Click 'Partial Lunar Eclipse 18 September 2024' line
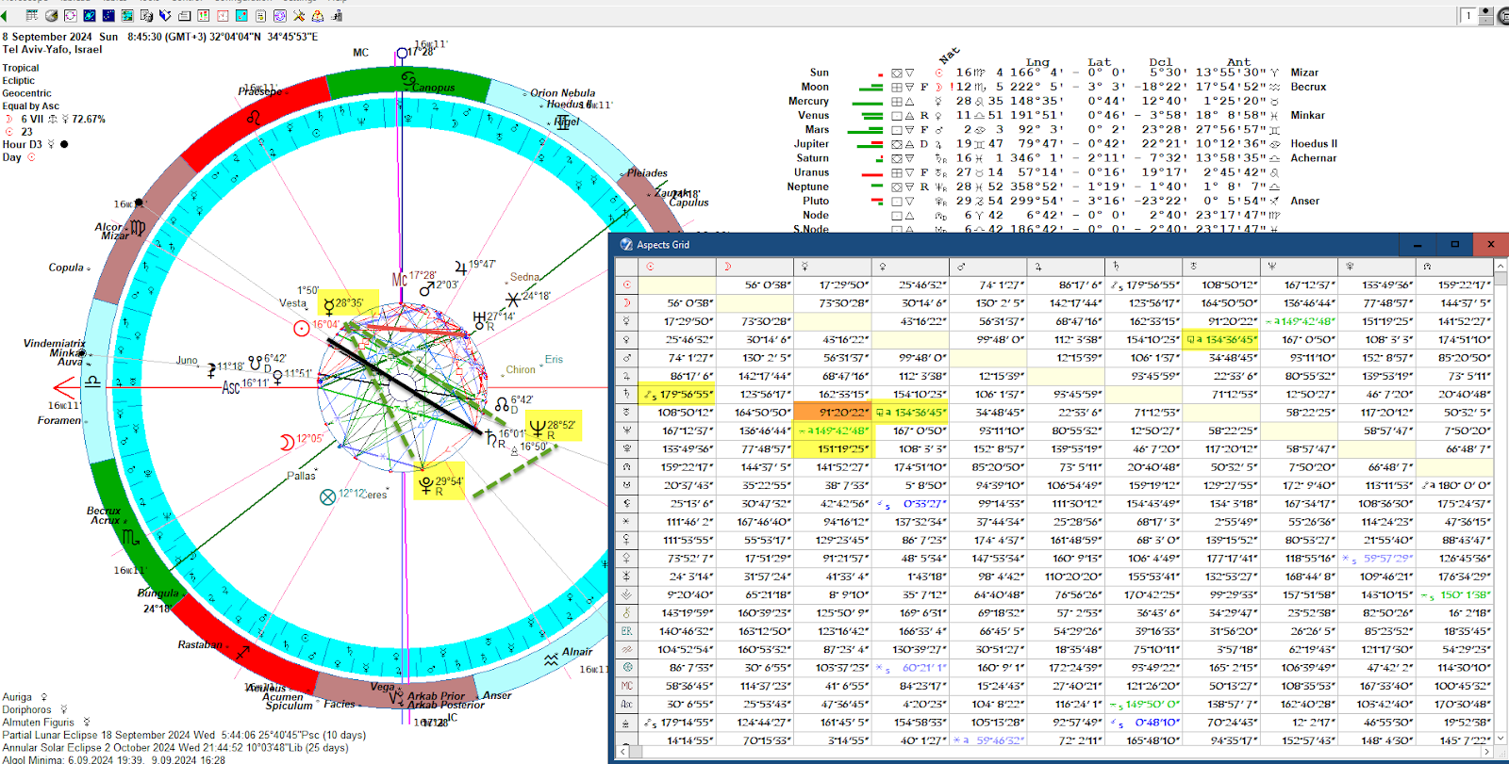Screen dimensions: 1509x764 (184, 735)
